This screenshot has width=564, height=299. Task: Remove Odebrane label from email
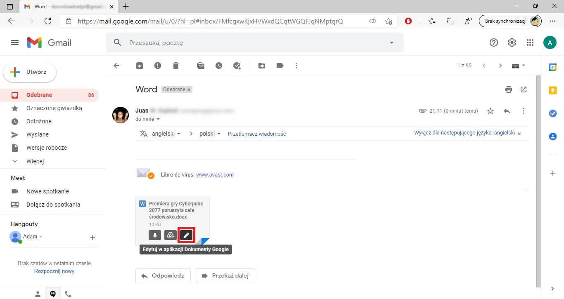click(189, 89)
